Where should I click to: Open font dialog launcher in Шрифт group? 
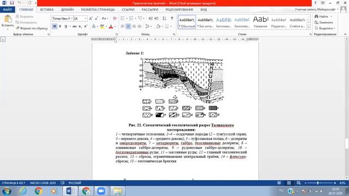point(116,34)
